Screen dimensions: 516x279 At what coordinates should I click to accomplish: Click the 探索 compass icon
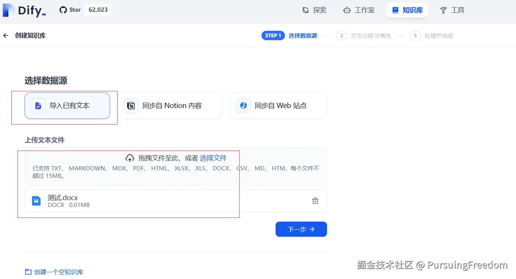pyautogui.click(x=305, y=10)
